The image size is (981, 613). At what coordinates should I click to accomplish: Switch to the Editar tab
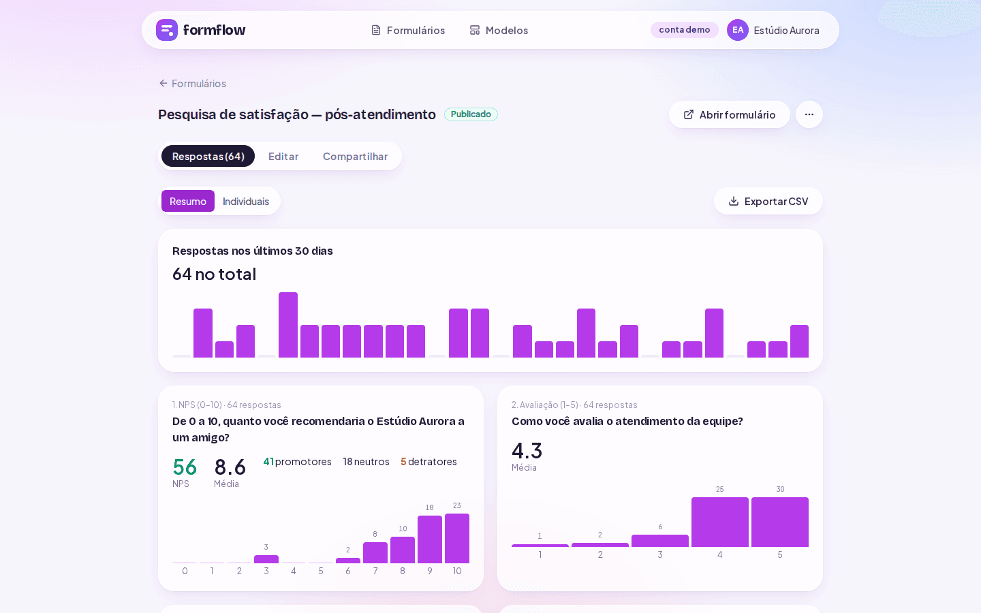tap(283, 156)
